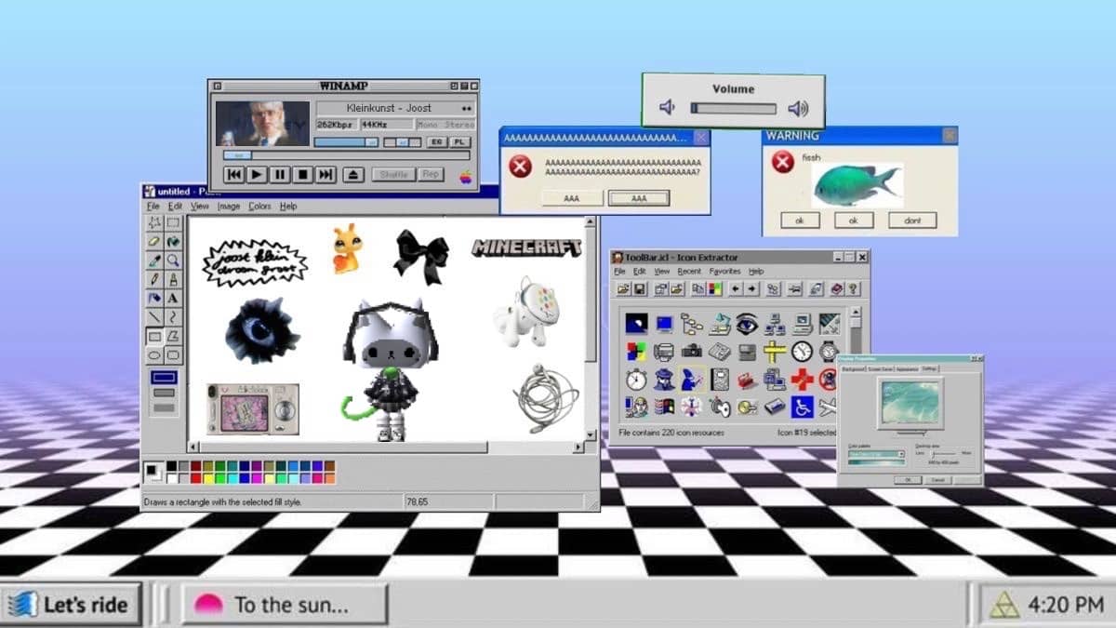The width and height of the screenshot is (1116, 628).
Task: Click the Desktop area slider in Display Properties
Action: (943, 454)
